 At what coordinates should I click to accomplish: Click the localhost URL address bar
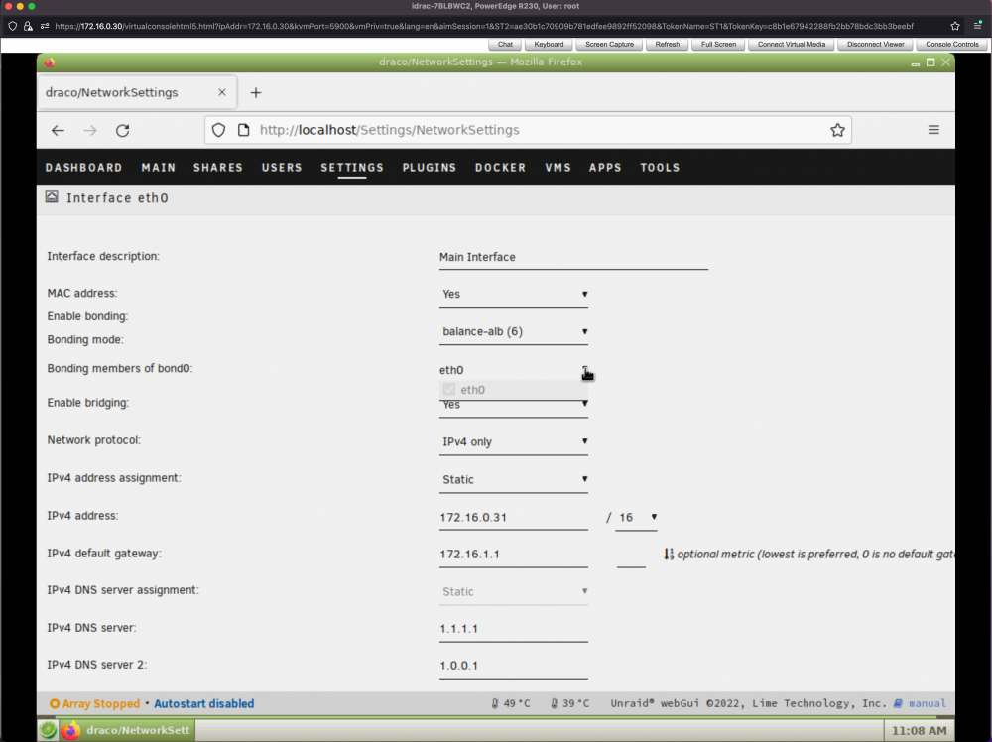click(528, 130)
